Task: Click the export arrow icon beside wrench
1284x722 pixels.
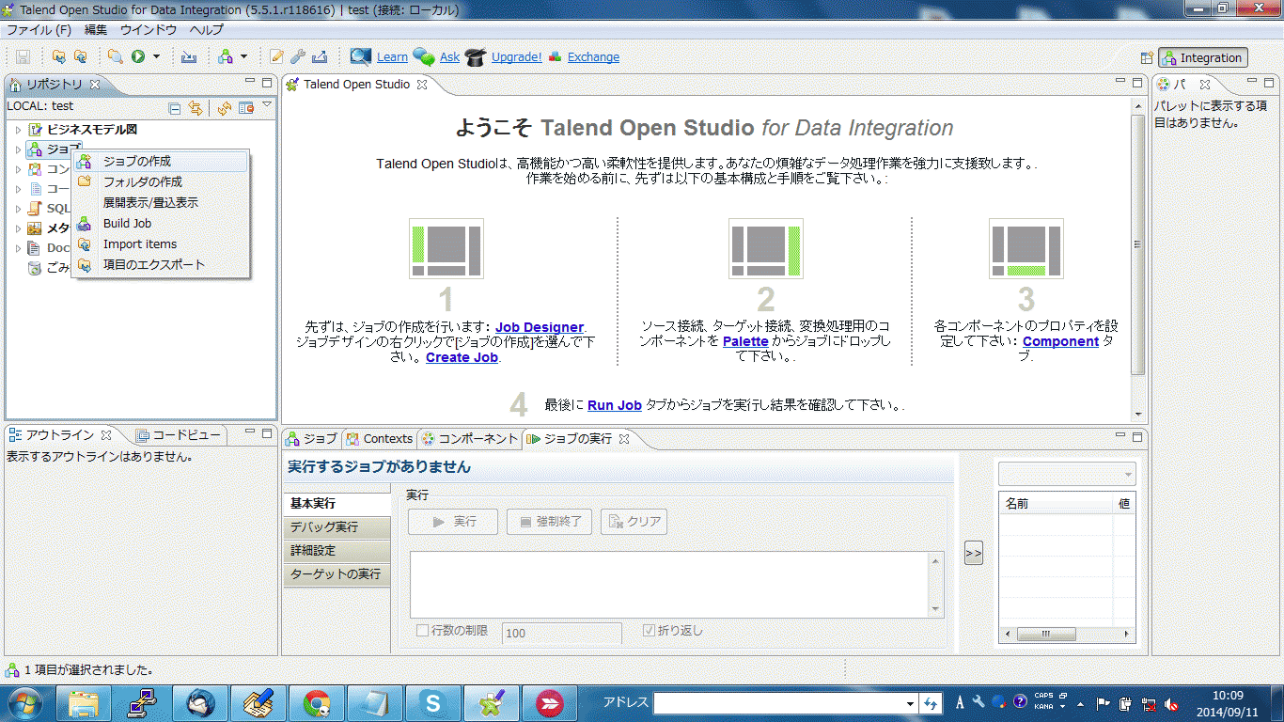Action: (x=320, y=57)
